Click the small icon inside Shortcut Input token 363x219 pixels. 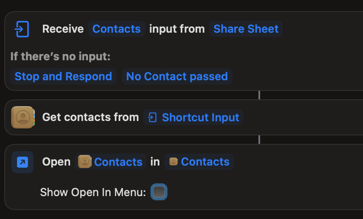coord(153,118)
